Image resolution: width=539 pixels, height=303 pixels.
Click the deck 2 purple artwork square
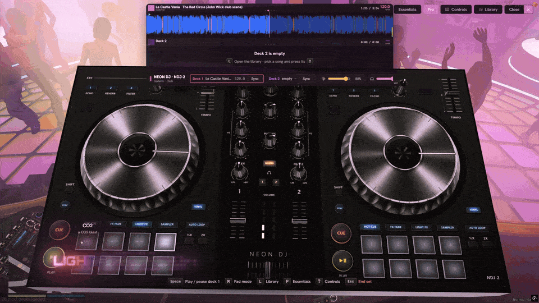point(151,42)
